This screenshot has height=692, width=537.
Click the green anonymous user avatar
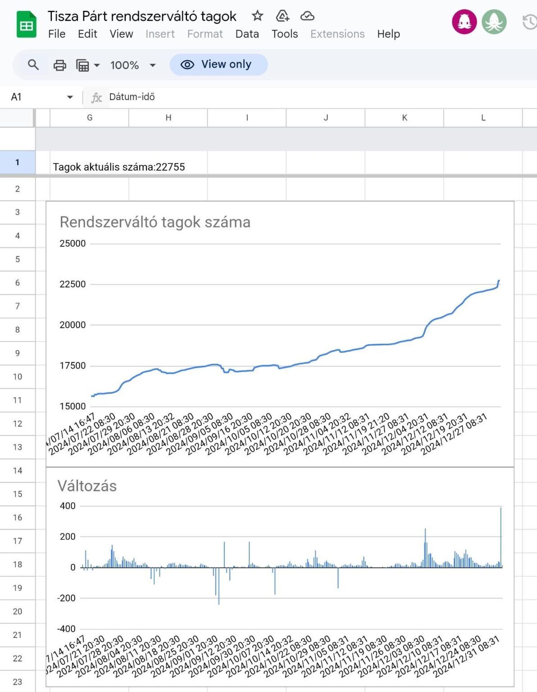494,22
